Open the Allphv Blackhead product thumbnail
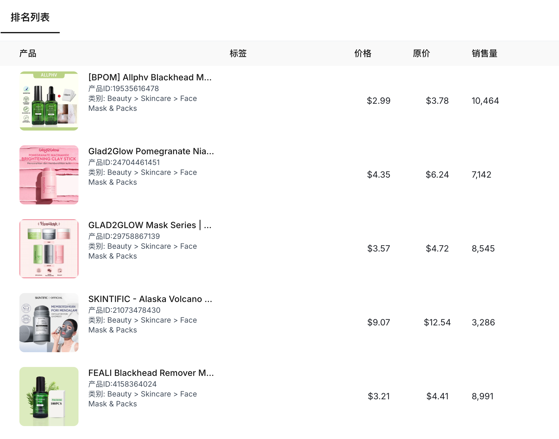 click(x=49, y=101)
